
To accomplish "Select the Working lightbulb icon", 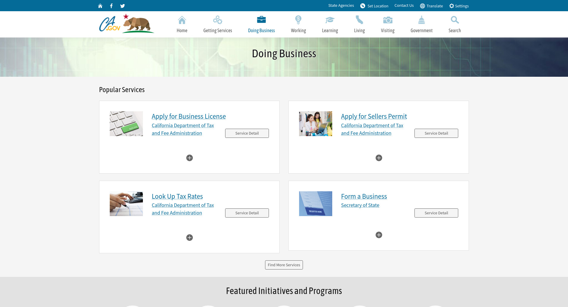I will pyautogui.click(x=298, y=20).
